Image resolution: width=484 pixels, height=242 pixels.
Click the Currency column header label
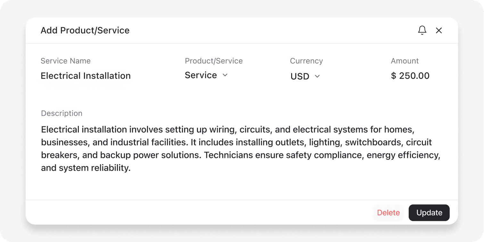(306, 61)
